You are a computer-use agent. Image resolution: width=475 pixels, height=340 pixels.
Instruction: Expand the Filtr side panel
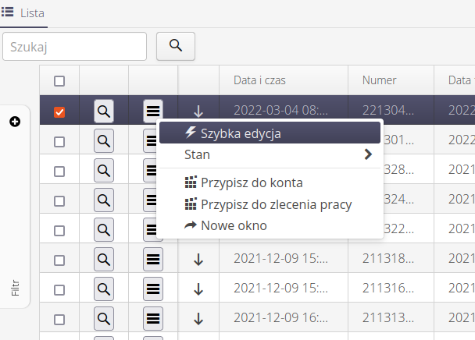click(x=15, y=289)
